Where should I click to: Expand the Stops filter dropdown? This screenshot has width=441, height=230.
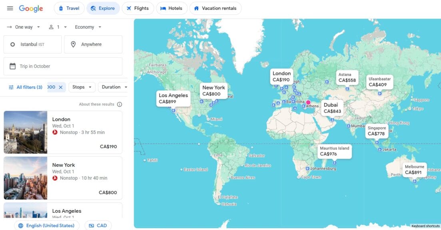pyautogui.click(x=82, y=87)
